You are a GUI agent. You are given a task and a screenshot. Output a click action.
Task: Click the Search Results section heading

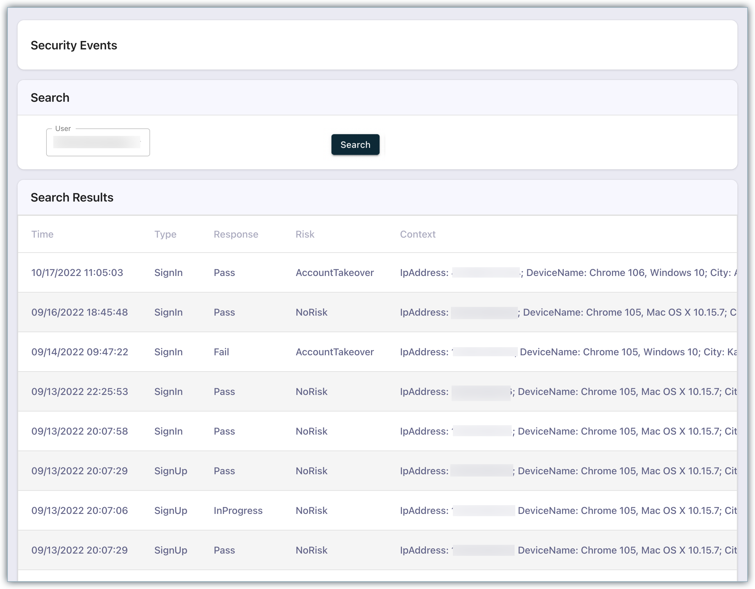click(x=72, y=198)
